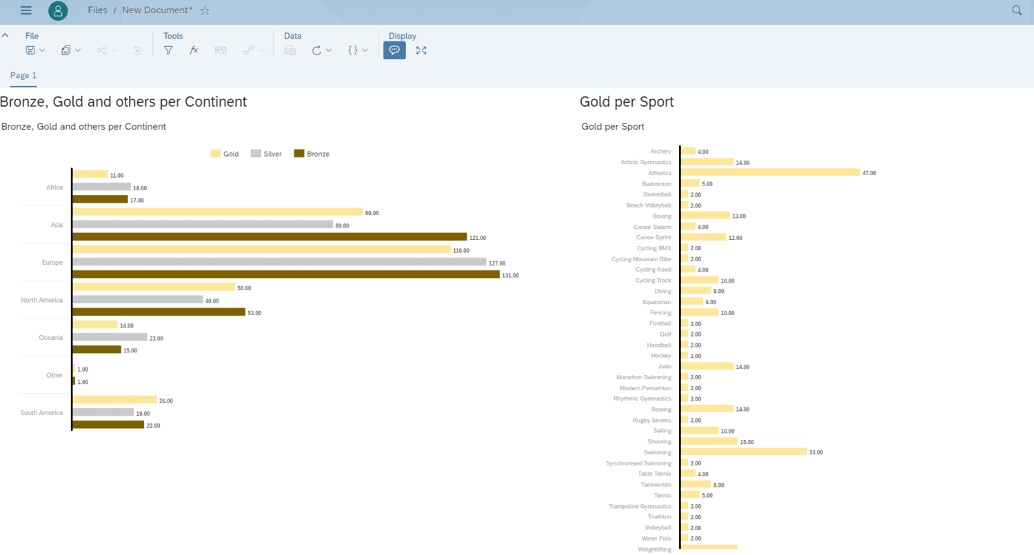
Task: Open the hamburger navigation menu
Action: click(x=26, y=10)
